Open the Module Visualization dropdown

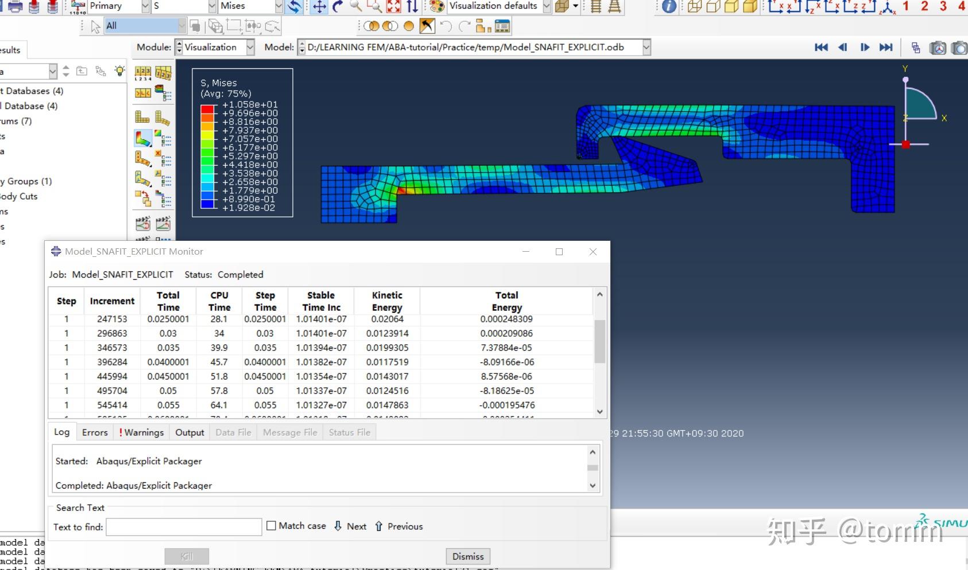[250, 48]
